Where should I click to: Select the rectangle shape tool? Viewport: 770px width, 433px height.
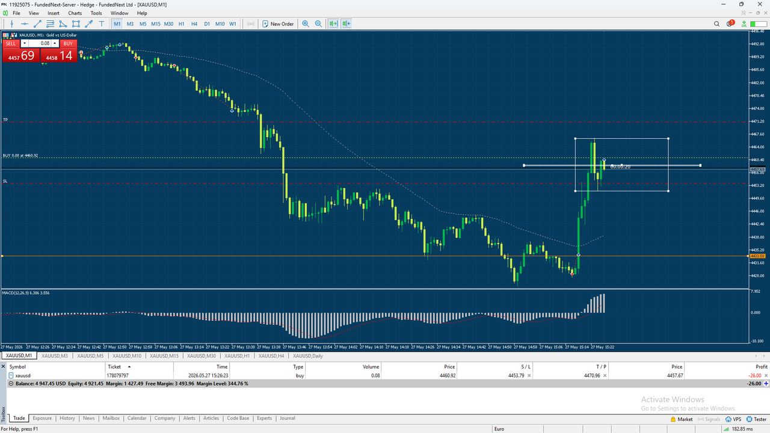click(76, 24)
